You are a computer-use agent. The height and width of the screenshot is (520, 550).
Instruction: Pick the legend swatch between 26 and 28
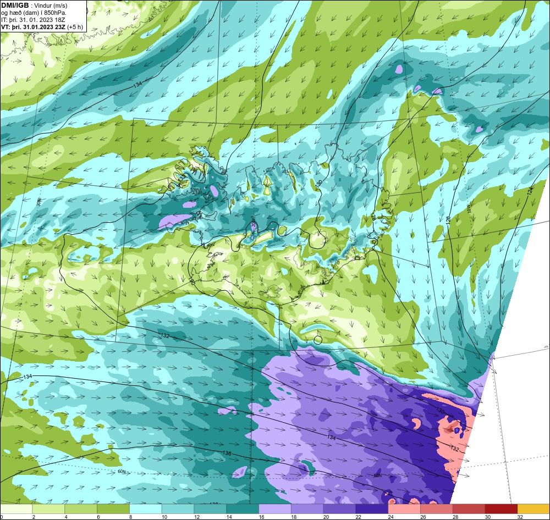pyautogui.click(x=436, y=509)
